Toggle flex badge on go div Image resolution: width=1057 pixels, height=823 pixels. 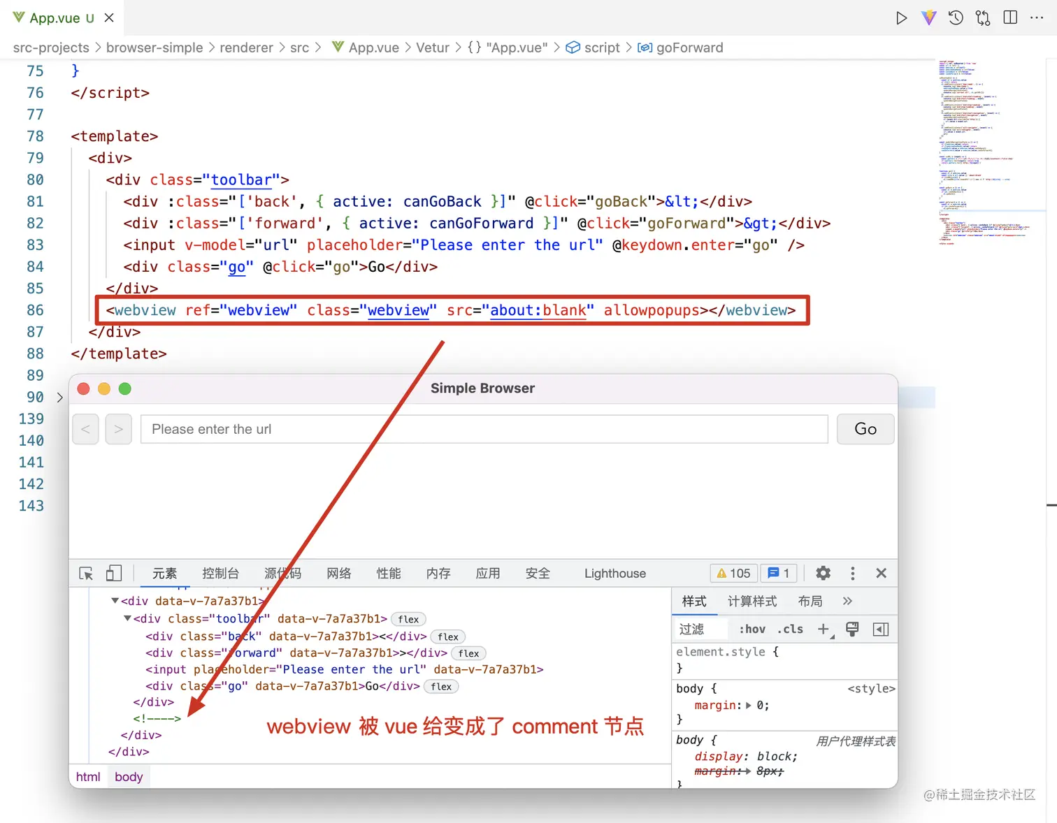(x=441, y=687)
